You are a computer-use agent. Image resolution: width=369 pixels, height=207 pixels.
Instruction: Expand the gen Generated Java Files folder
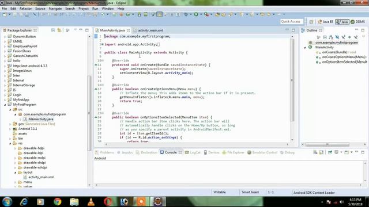click(10, 124)
